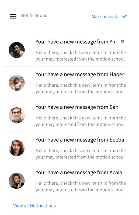Image resolution: width=139 pixels, height=215 pixels.
Task: Click message preview text under Yin's notification
Action: coord(81,56)
